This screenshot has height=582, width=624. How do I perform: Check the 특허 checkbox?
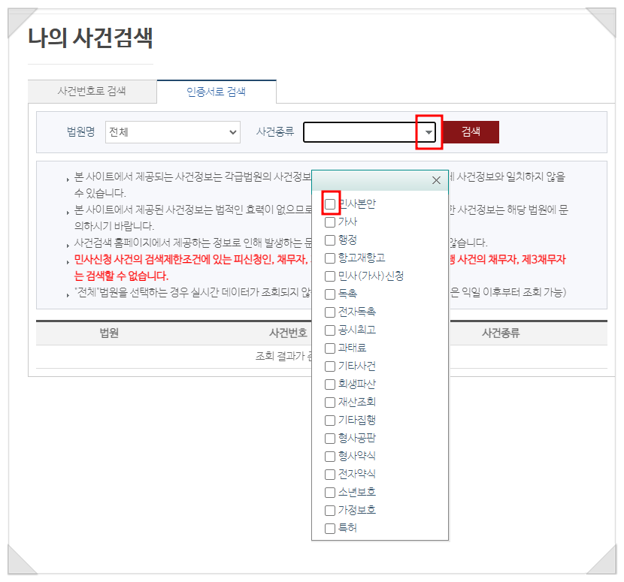pos(330,529)
